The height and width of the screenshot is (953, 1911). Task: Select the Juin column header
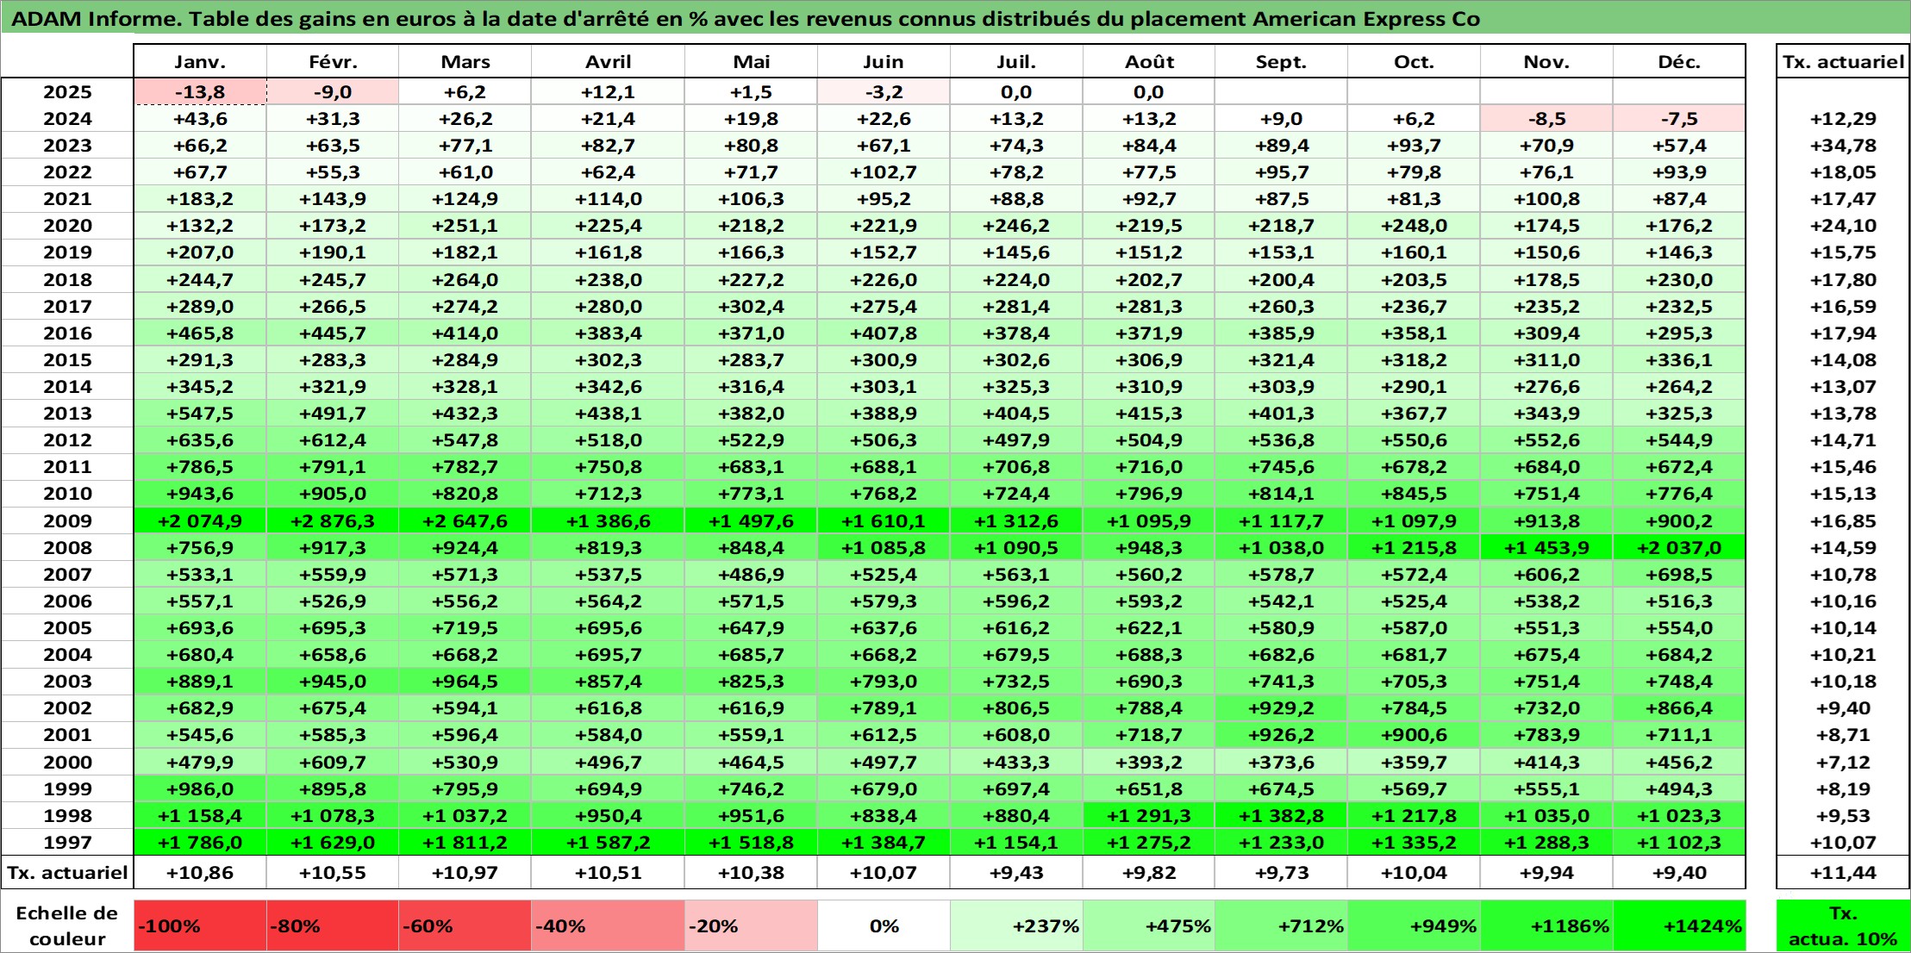pyautogui.click(x=884, y=61)
